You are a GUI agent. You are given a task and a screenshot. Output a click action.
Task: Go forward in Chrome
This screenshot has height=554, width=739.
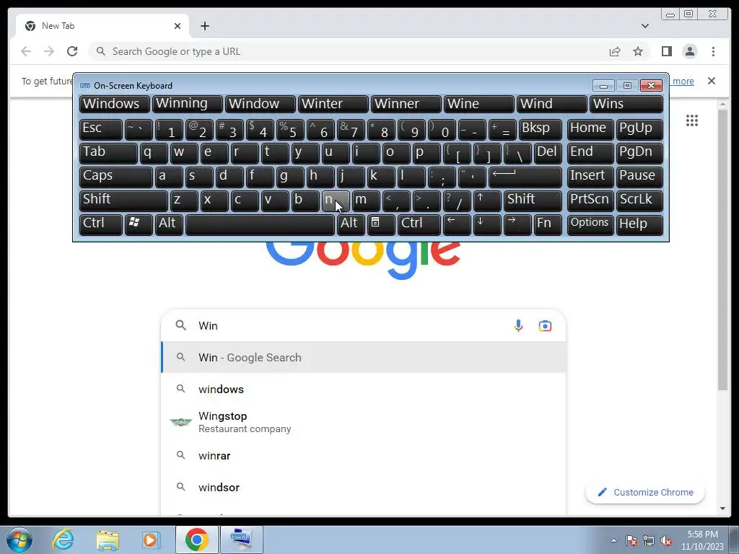pos(49,51)
